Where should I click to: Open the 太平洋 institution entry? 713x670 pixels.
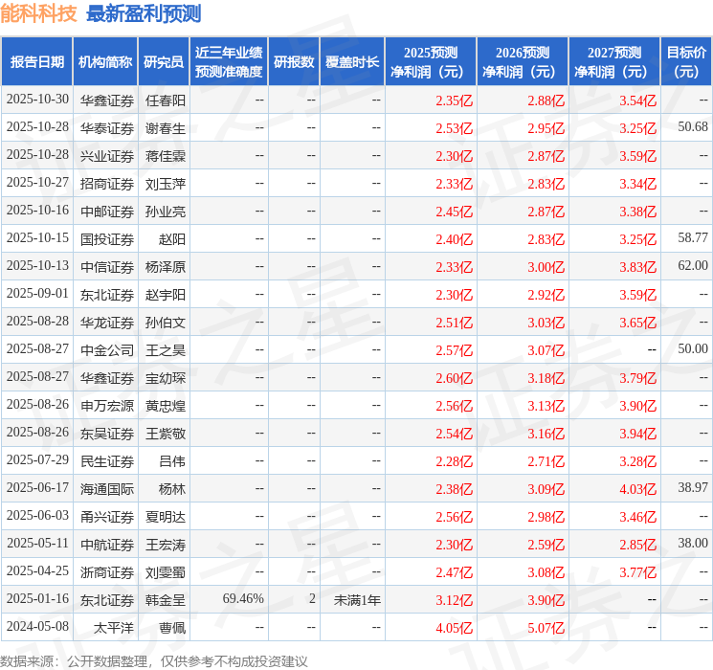tap(114, 627)
